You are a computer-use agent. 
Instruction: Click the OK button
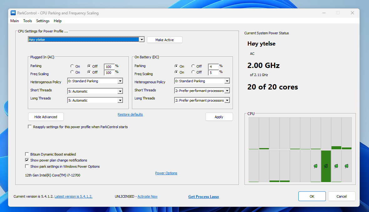tap(312, 196)
